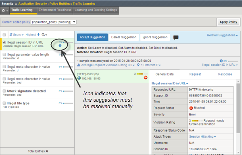Click the Severity value Error
242x155 pixels.
[192, 114]
